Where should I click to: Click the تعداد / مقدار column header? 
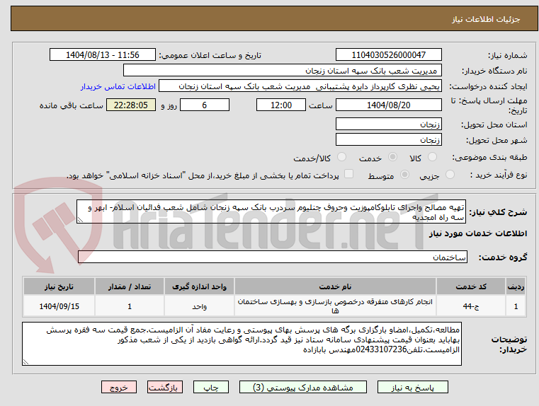point(130,286)
